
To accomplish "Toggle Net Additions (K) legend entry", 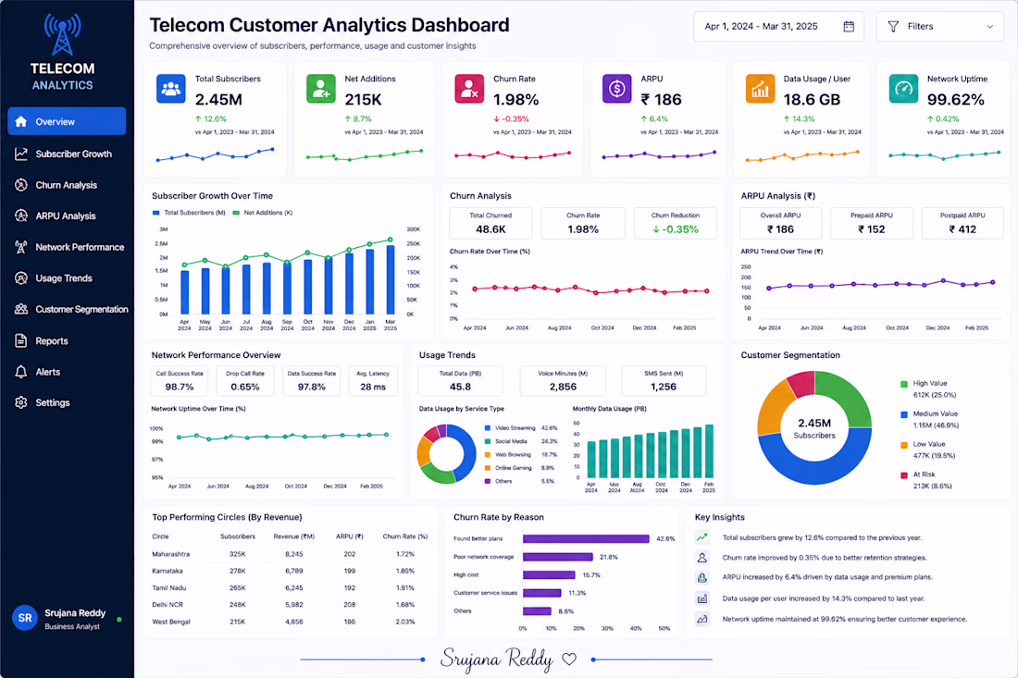I will point(263,213).
